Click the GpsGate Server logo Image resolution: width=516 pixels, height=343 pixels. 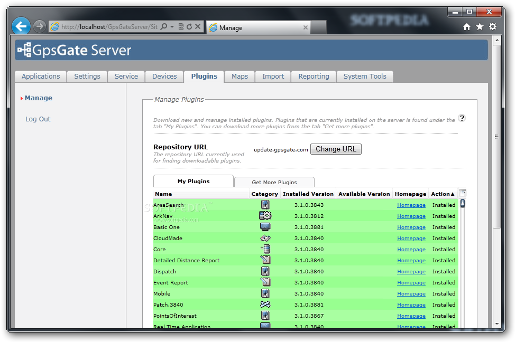(x=75, y=50)
